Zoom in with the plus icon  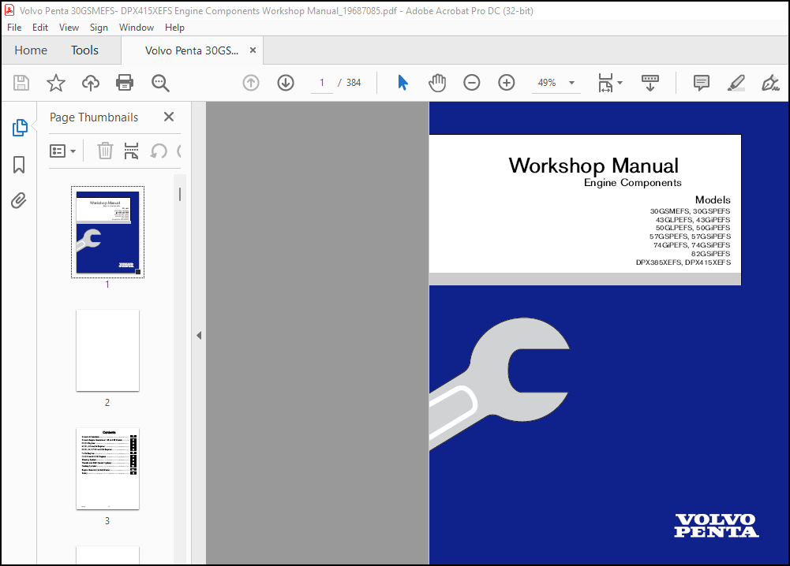[507, 83]
